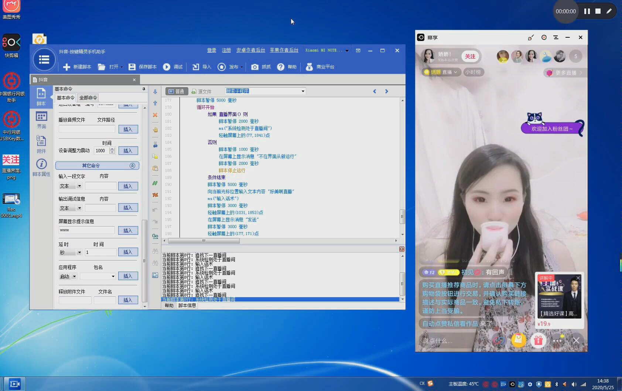This screenshot has width=622, height=391.
Task: Click shopping bag icon in livestream
Action: click(x=519, y=340)
